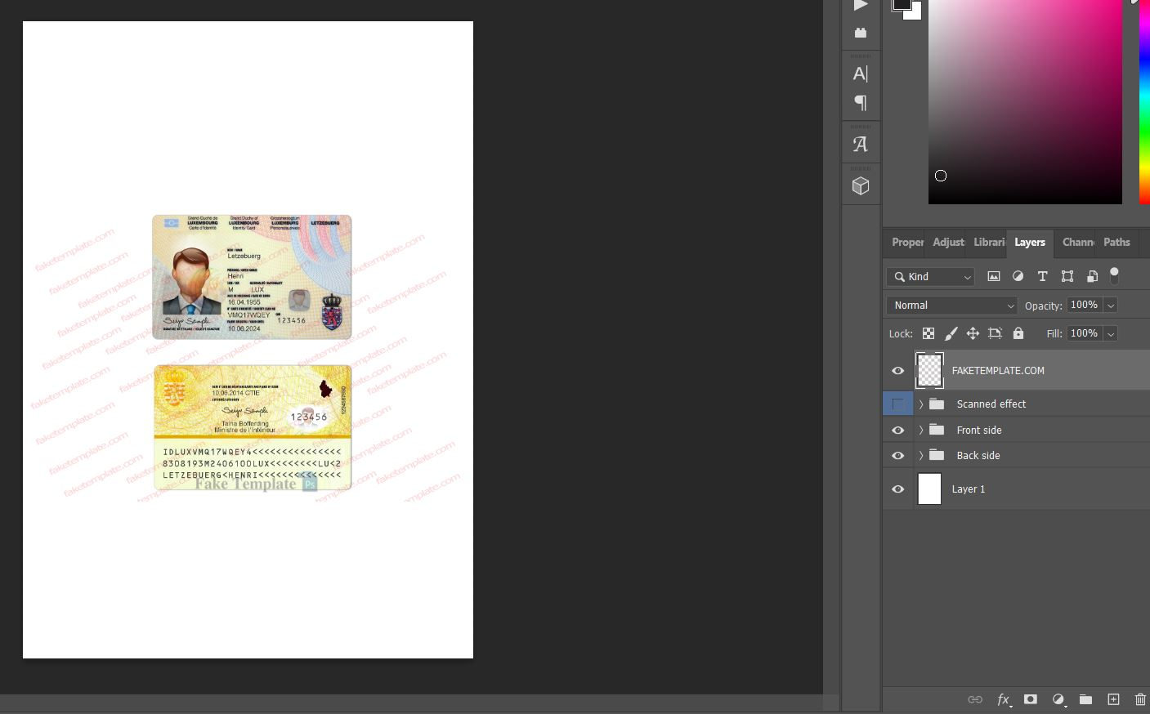Open layer filter for adjustment layers
1150x714 pixels.
click(x=1018, y=276)
